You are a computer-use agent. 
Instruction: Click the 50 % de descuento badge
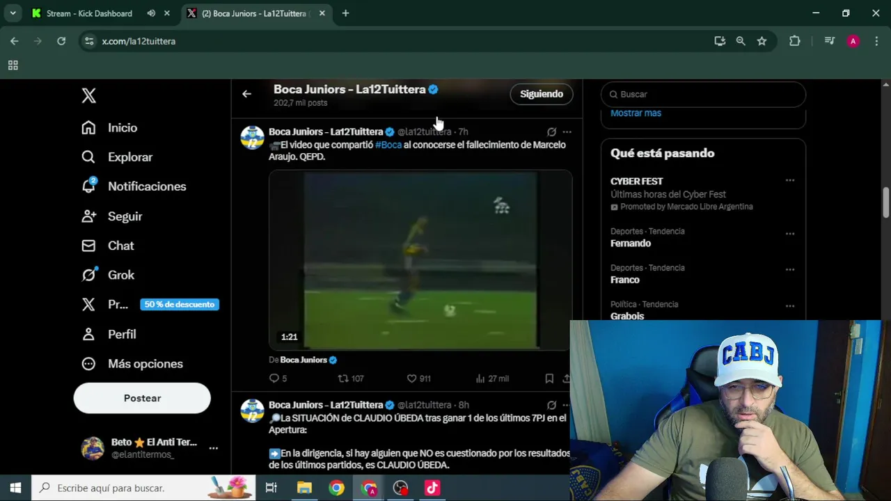[x=180, y=304]
